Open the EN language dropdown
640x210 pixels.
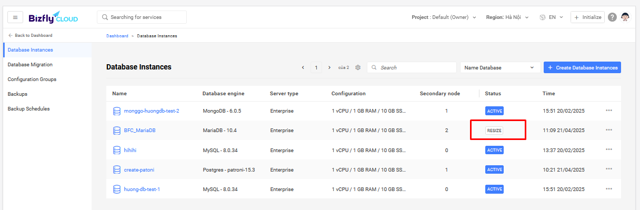(556, 17)
